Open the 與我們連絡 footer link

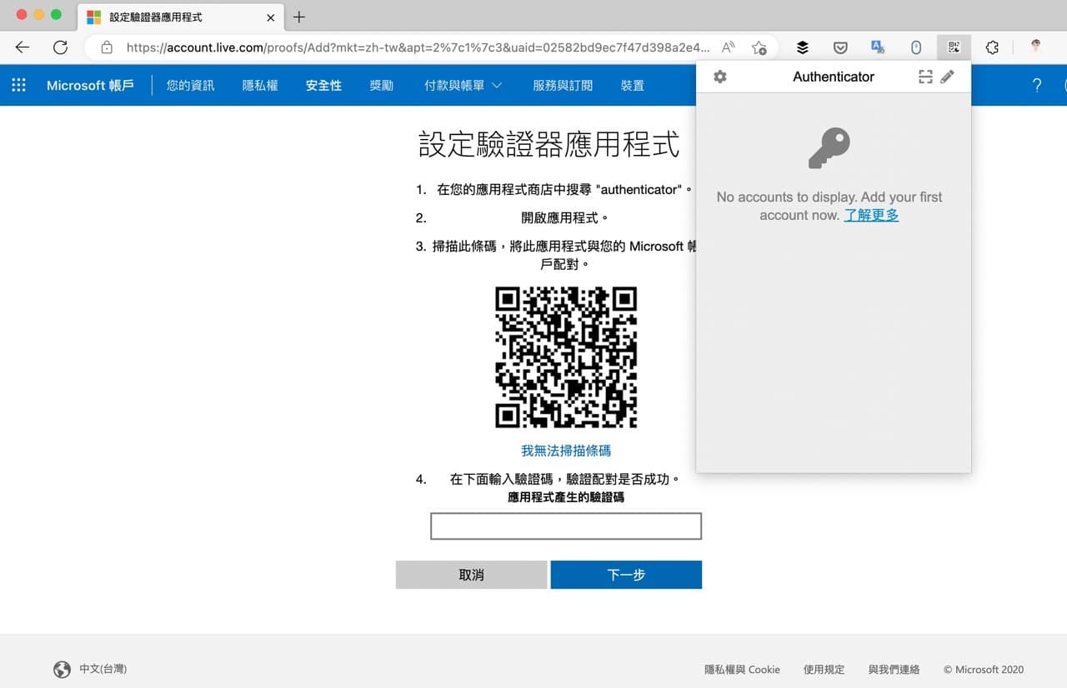pyautogui.click(x=894, y=670)
